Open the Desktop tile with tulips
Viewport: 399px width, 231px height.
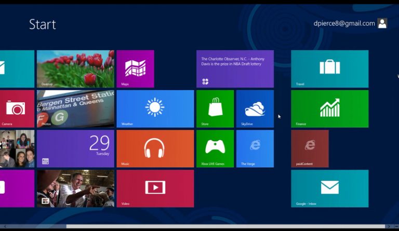click(x=75, y=69)
